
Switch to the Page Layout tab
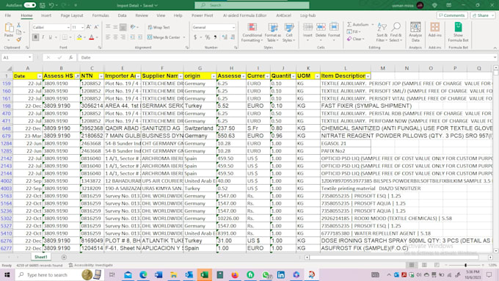point(72,15)
